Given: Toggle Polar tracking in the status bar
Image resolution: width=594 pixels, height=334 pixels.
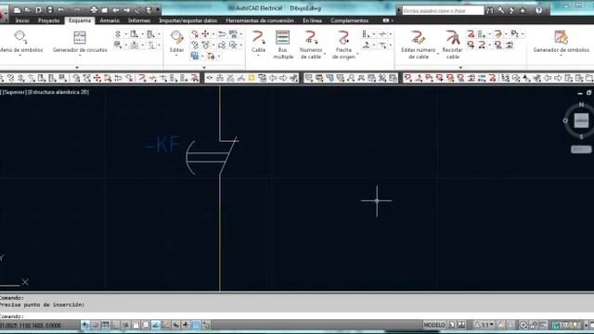Looking at the screenshot, I should tap(125, 325).
